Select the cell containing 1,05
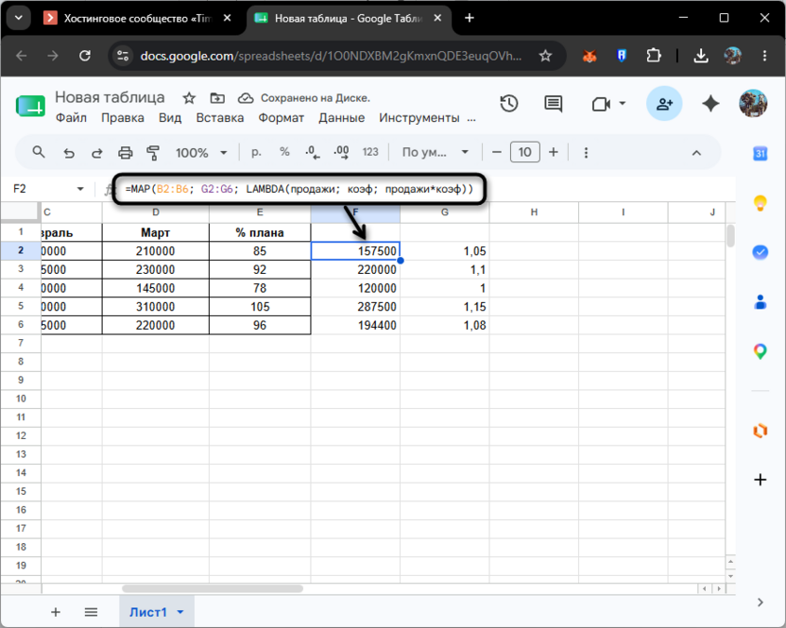This screenshot has width=786, height=628. click(445, 251)
